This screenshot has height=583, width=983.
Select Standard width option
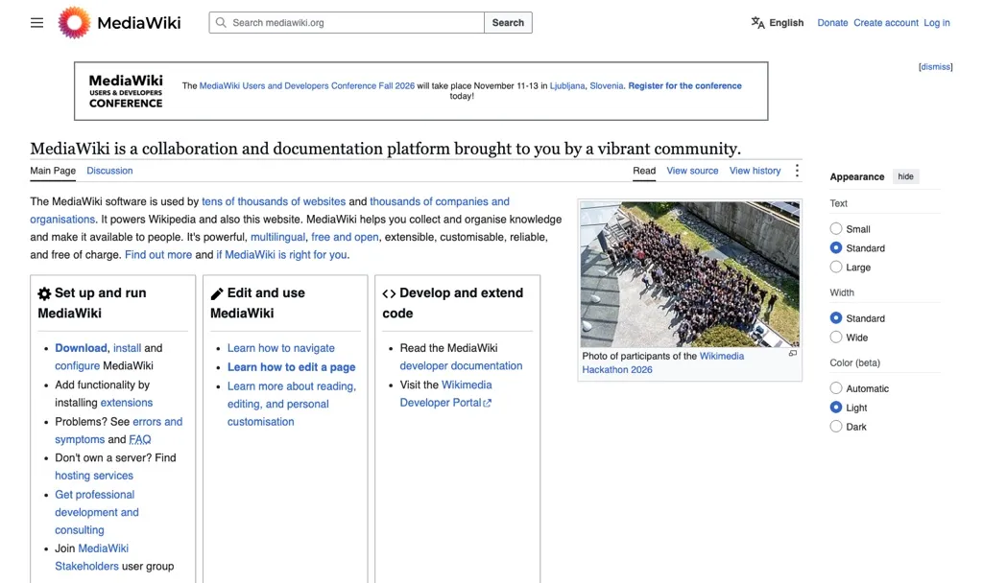836,318
